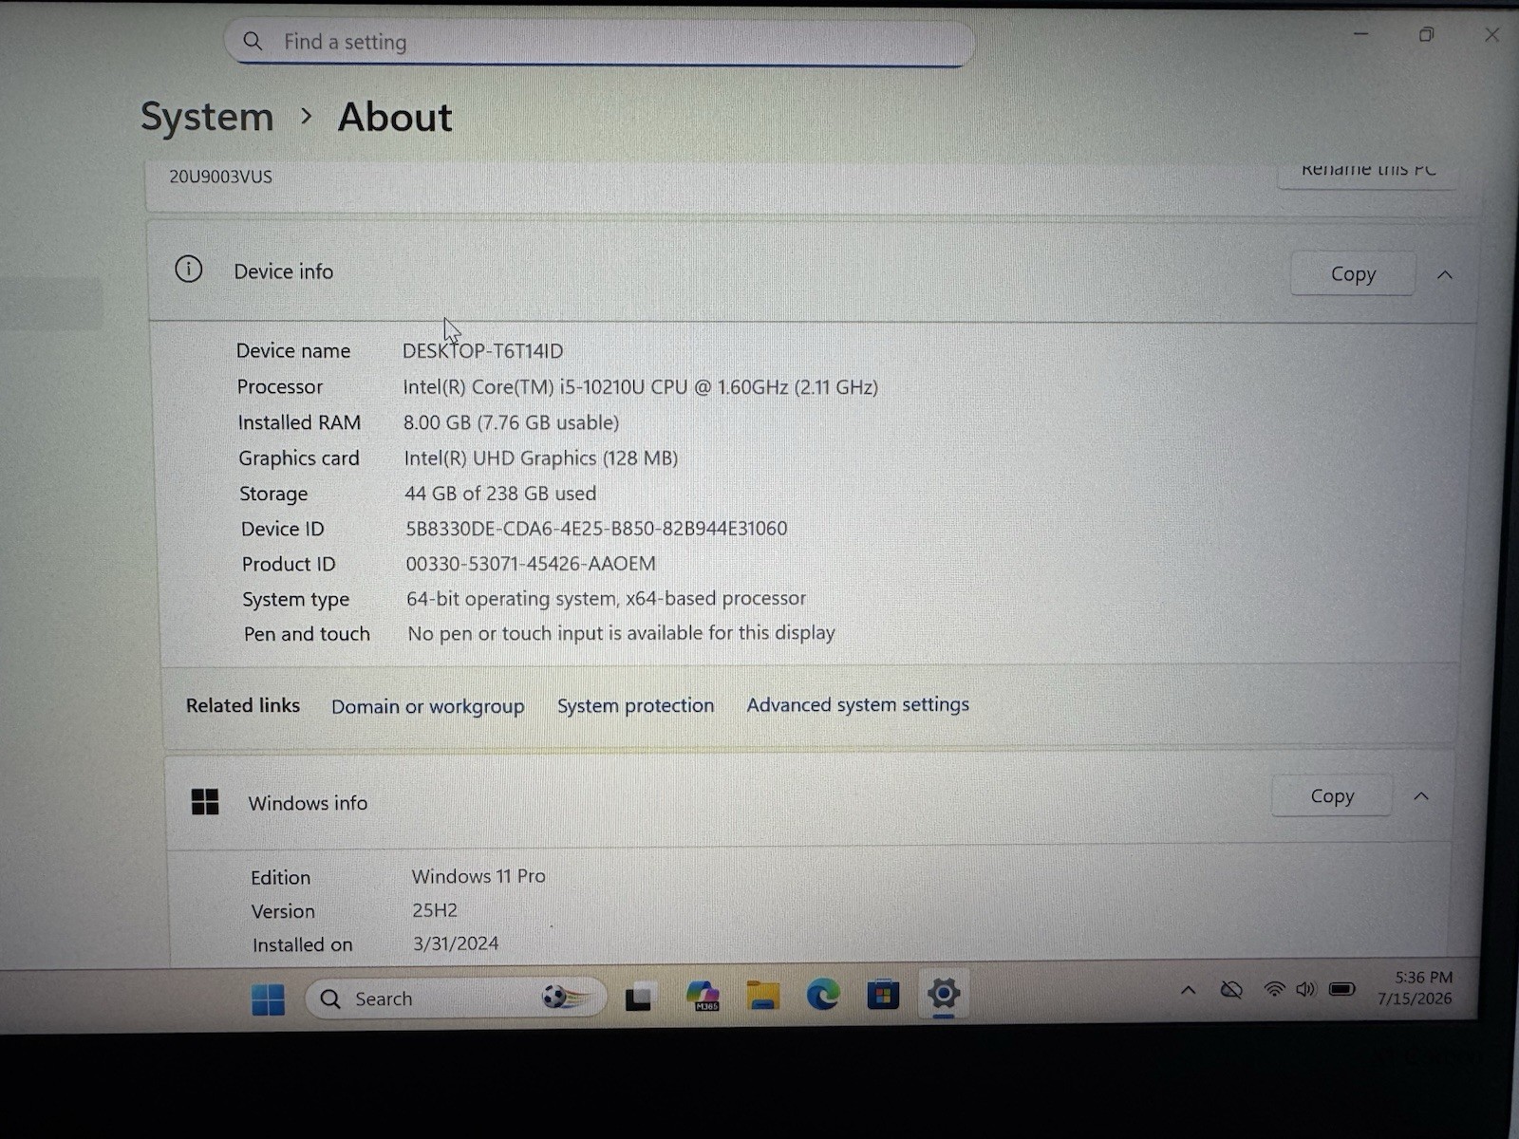Open the clock showing 5:36 PM
Screen dimensions: 1519x1139
point(1416,987)
